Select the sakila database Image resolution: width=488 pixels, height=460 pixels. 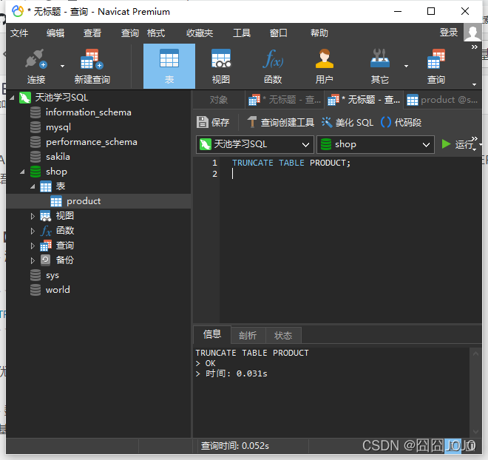[58, 157]
